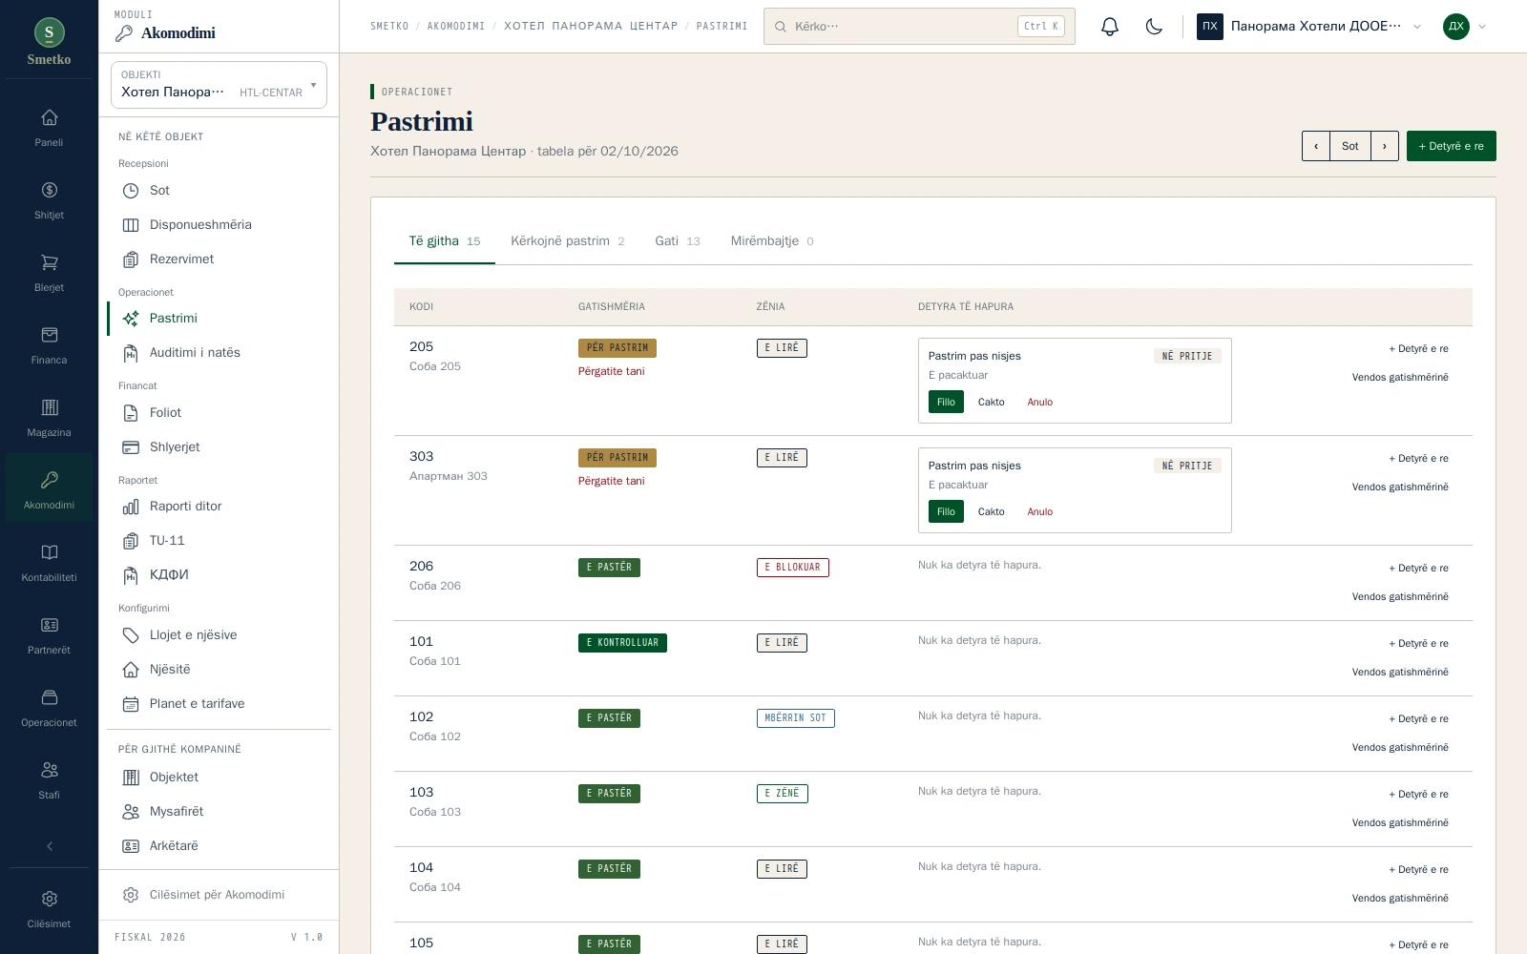This screenshot has width=1527, height=954.
Task: Open Kontabiliteti book icon
Action: click(x=49, y=564)
